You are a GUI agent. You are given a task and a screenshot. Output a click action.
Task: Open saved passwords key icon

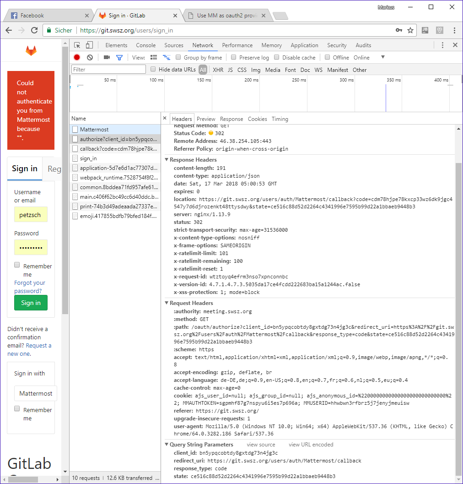tap(399, 30)
